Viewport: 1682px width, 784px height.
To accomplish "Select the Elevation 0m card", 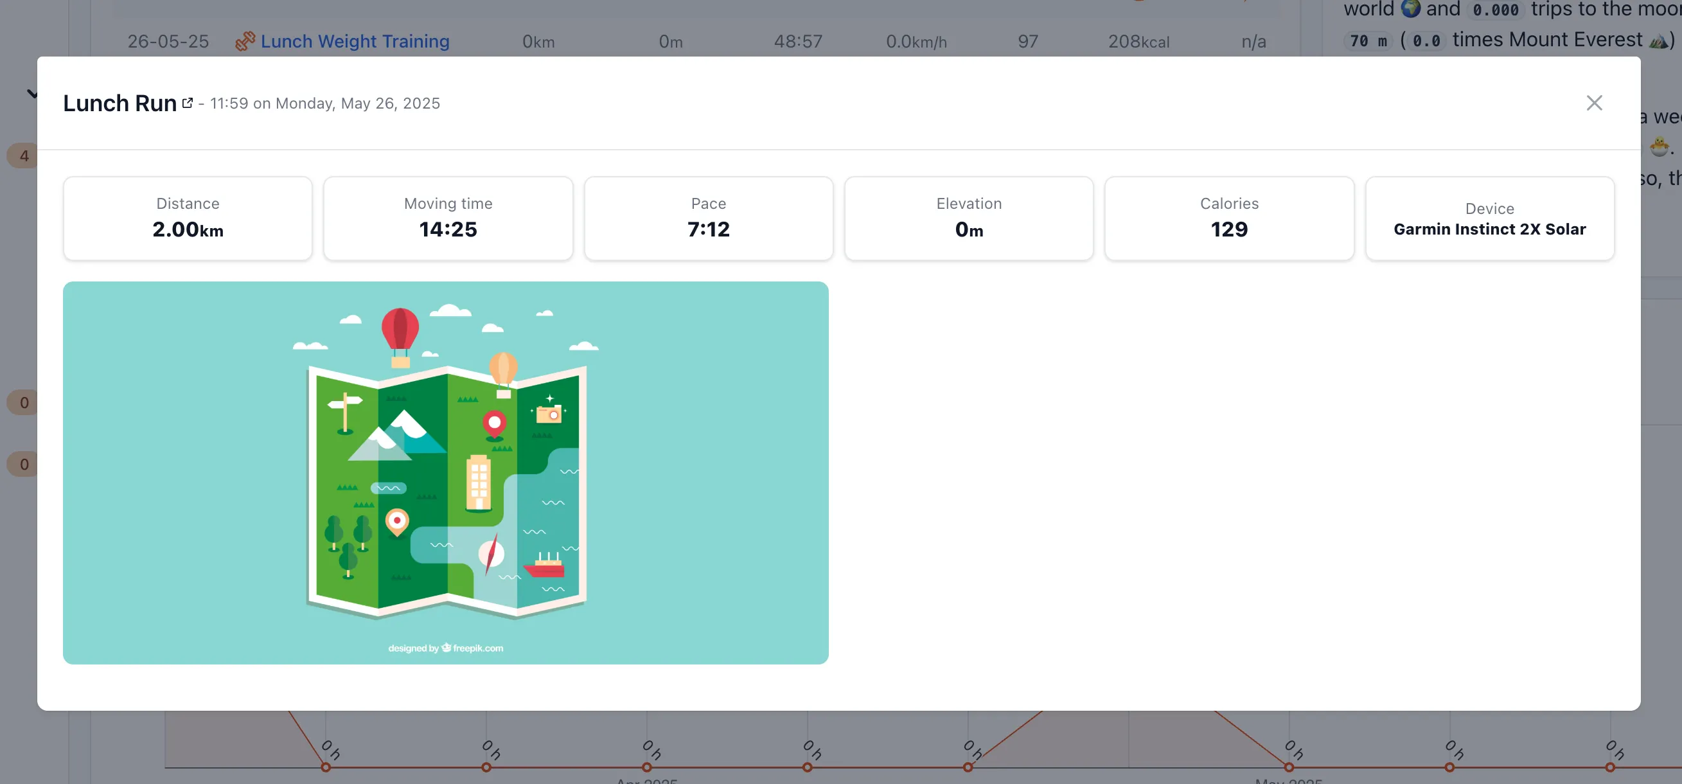I will click(x=968, y=218).
